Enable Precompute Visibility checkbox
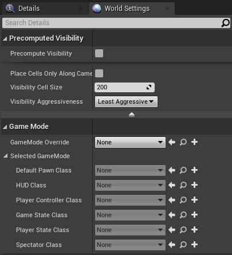232x255 pixels. (x=99, y=53)
